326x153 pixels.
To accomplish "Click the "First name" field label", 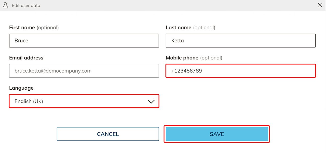I will [22, 28].
